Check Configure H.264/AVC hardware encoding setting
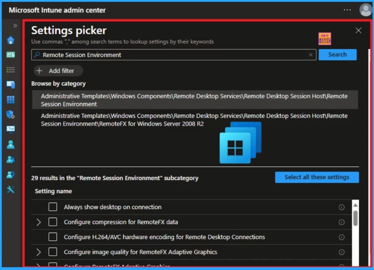This screenshot has height=270, width=374. (53, 237)
